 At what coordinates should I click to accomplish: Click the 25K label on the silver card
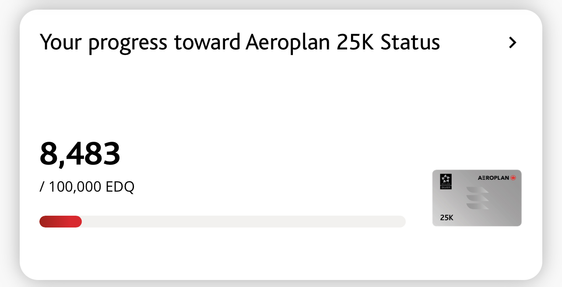tap(447, 217)
